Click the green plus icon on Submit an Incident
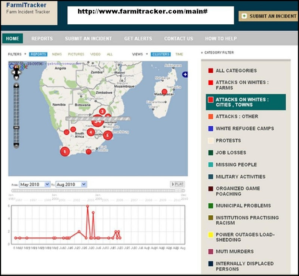 point(244,16)
